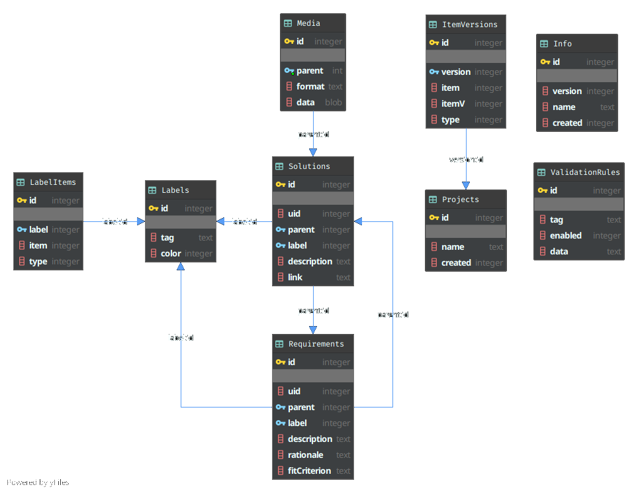Click the table icon on the Media header

click(x=287, y=23)
